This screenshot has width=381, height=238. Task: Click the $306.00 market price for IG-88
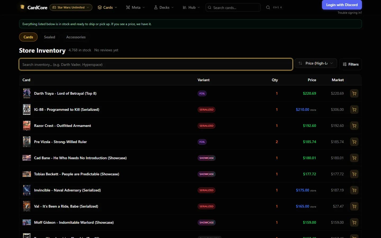point(337,109)
